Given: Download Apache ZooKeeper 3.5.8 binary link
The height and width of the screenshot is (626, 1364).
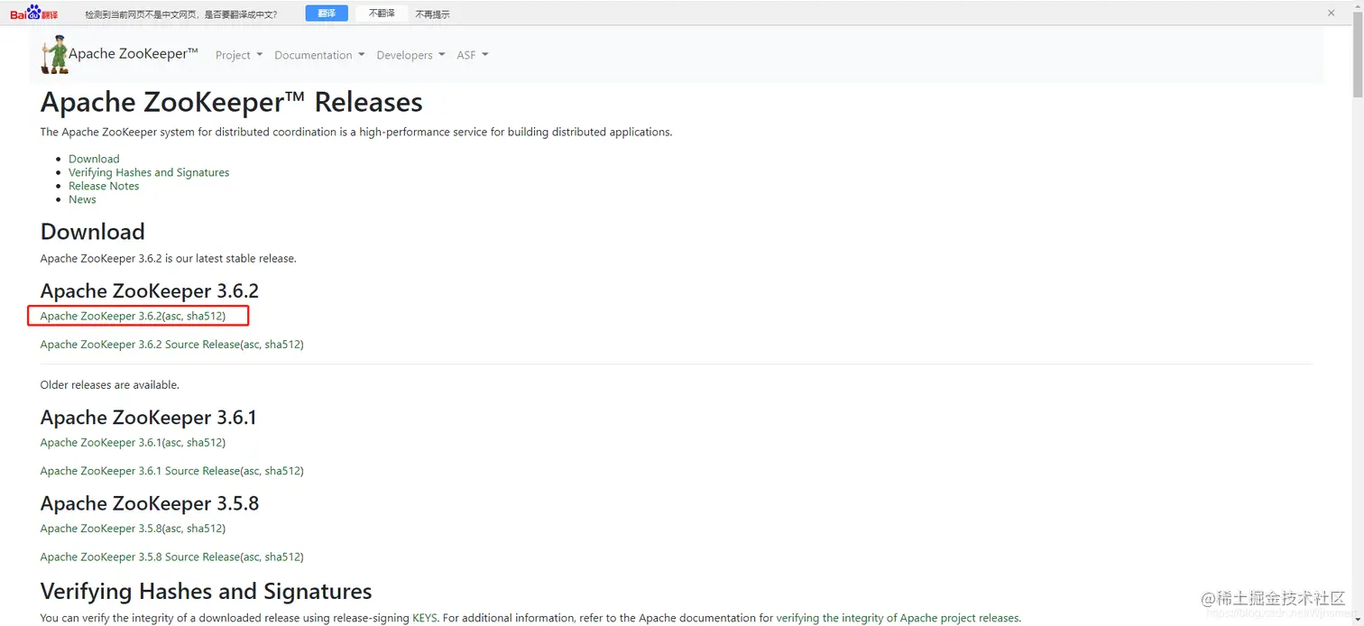Looking at the screenshot, I should coord(101,529).
